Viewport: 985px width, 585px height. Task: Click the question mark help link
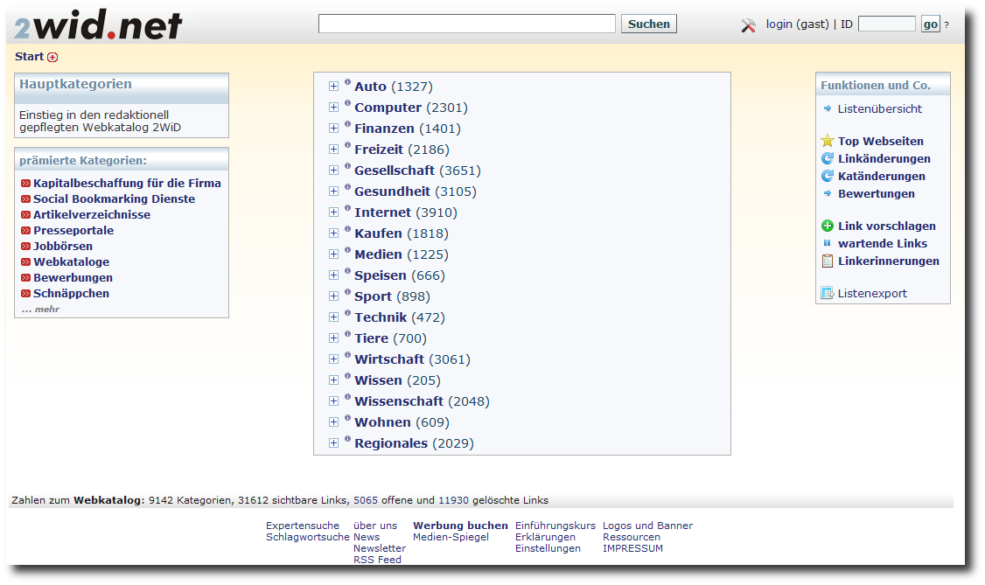click(x=947, y=25)
